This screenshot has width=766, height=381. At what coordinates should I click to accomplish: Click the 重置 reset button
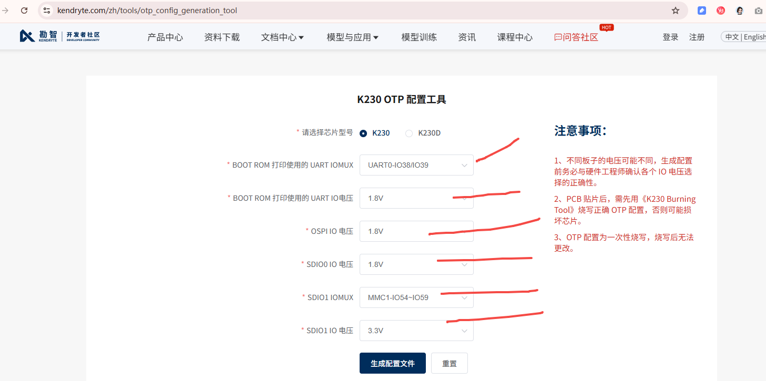pos(449,363)
